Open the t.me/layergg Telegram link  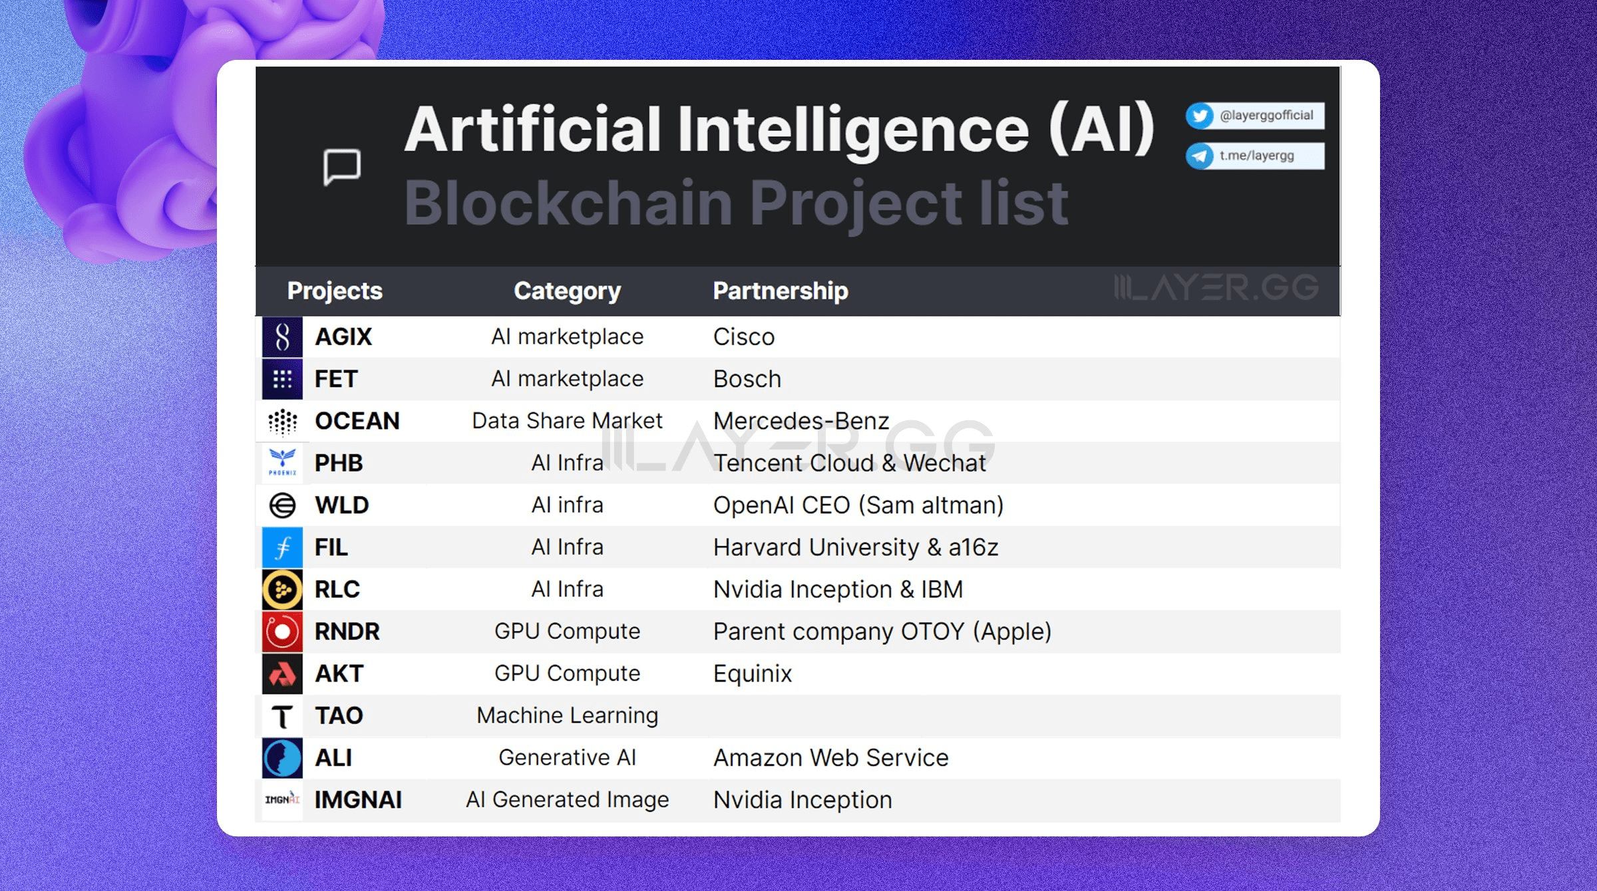point(1256,156)
